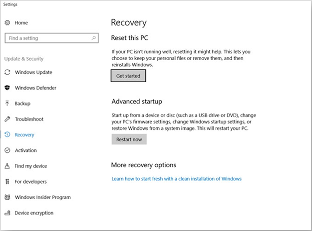Viewport: 312px width, 231px height.
Task: Click the Recovery page title
Action: coord(129,22)
